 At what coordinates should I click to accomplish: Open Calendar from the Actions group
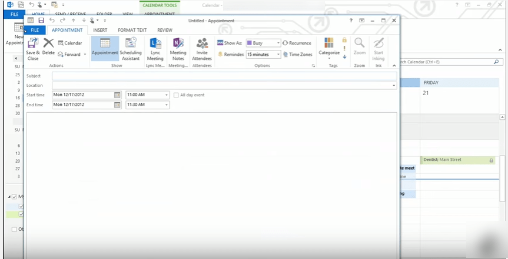70,43
